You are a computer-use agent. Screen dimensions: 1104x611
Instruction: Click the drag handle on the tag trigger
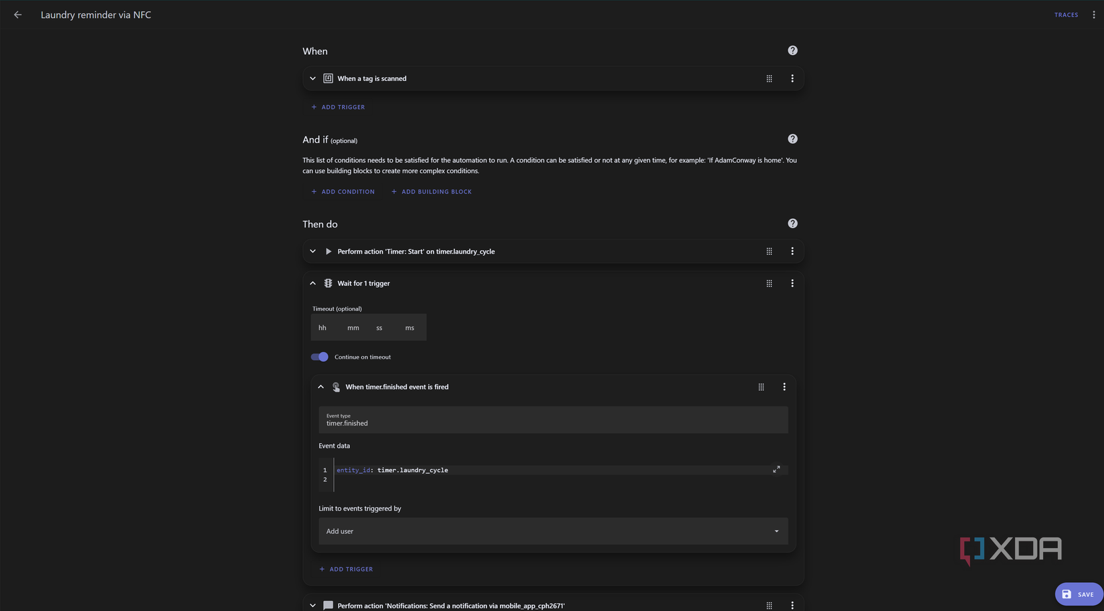coord(769,78)
